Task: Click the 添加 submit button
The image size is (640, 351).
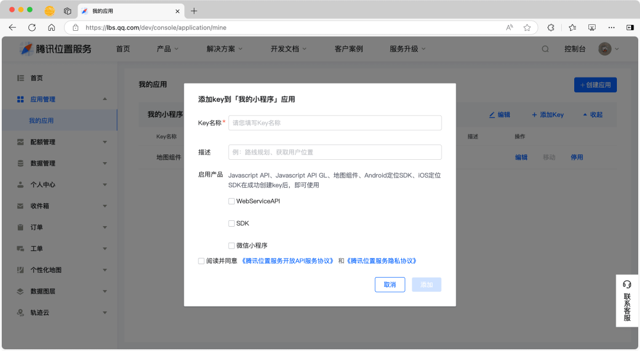Action: point(427,285)
